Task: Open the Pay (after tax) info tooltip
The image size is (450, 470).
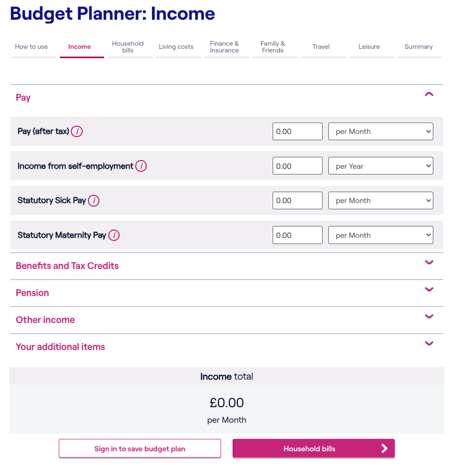Action: 76,131
